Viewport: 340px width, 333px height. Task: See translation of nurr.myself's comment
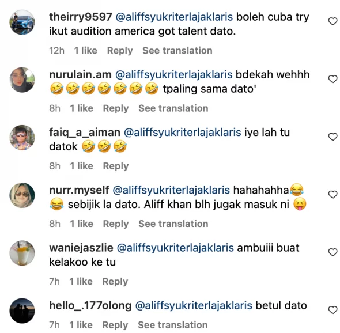click(x=173, y=224)
